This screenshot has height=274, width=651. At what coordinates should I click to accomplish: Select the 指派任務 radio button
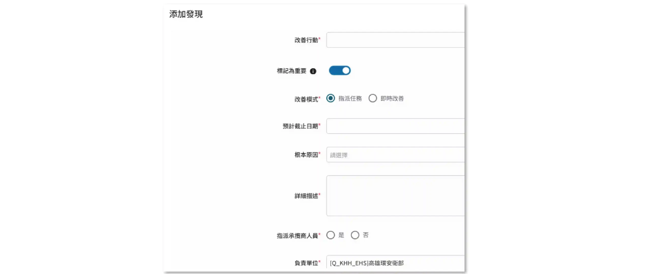coord(331,98)
